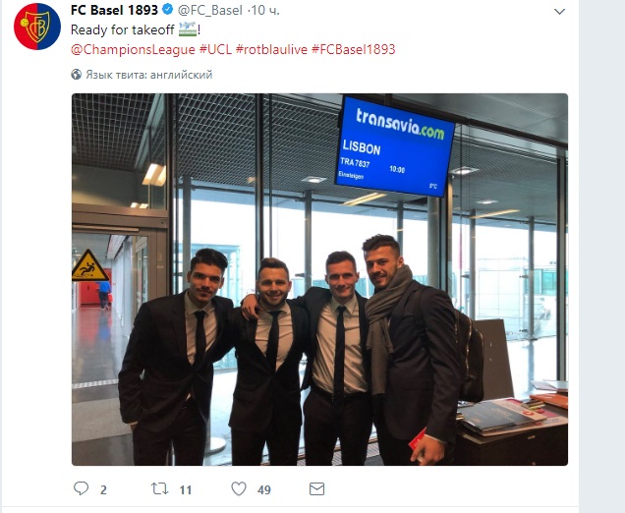Screen dimensions: 625x513
Task: Open the FC Basel profile avatar
Action: pyautogui.click(x=37, y=27)
